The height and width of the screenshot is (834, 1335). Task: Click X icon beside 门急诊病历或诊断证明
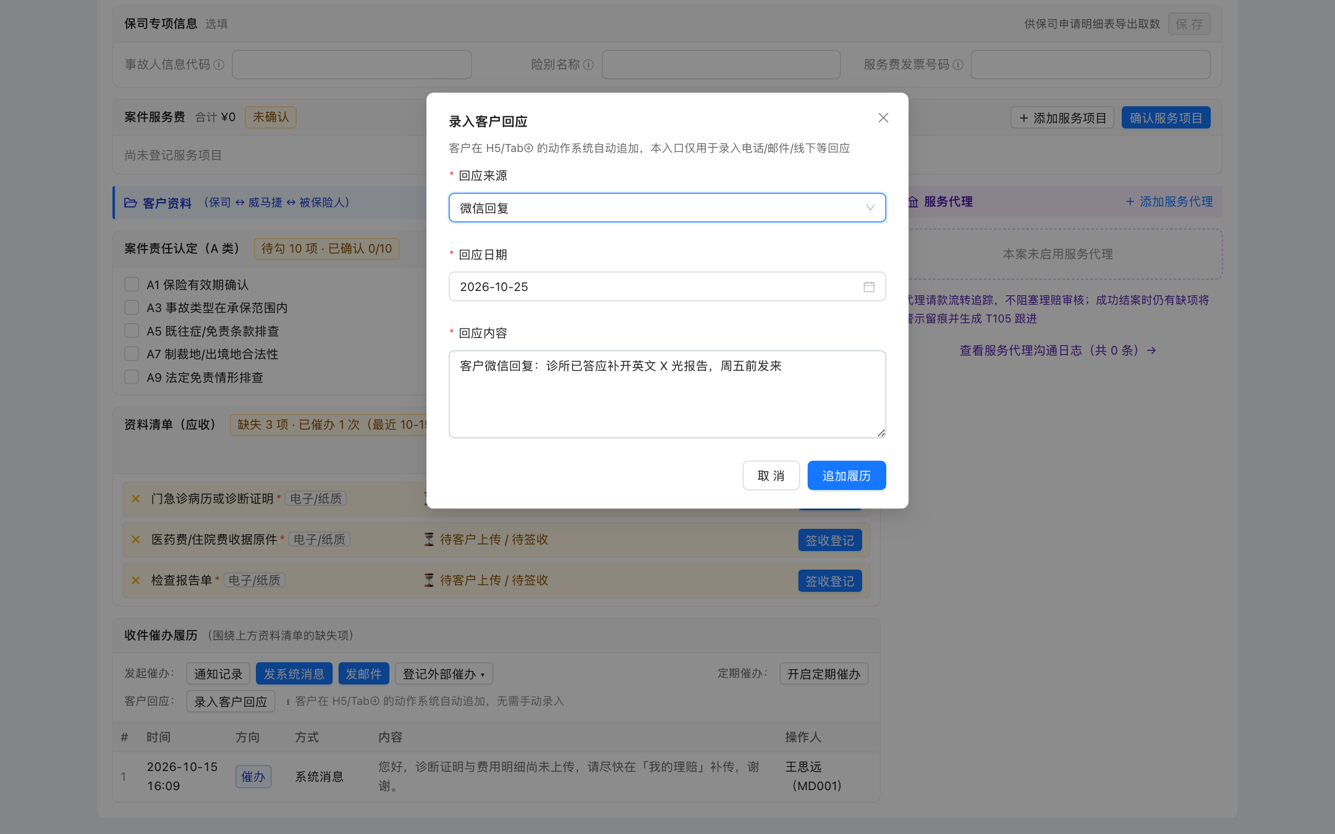pos(135,499)
